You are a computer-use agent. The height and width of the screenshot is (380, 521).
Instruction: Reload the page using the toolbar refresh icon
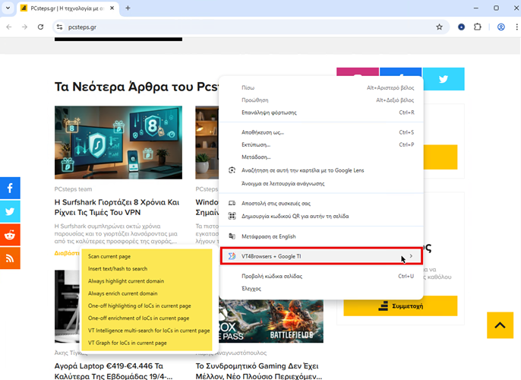[41, 27]
